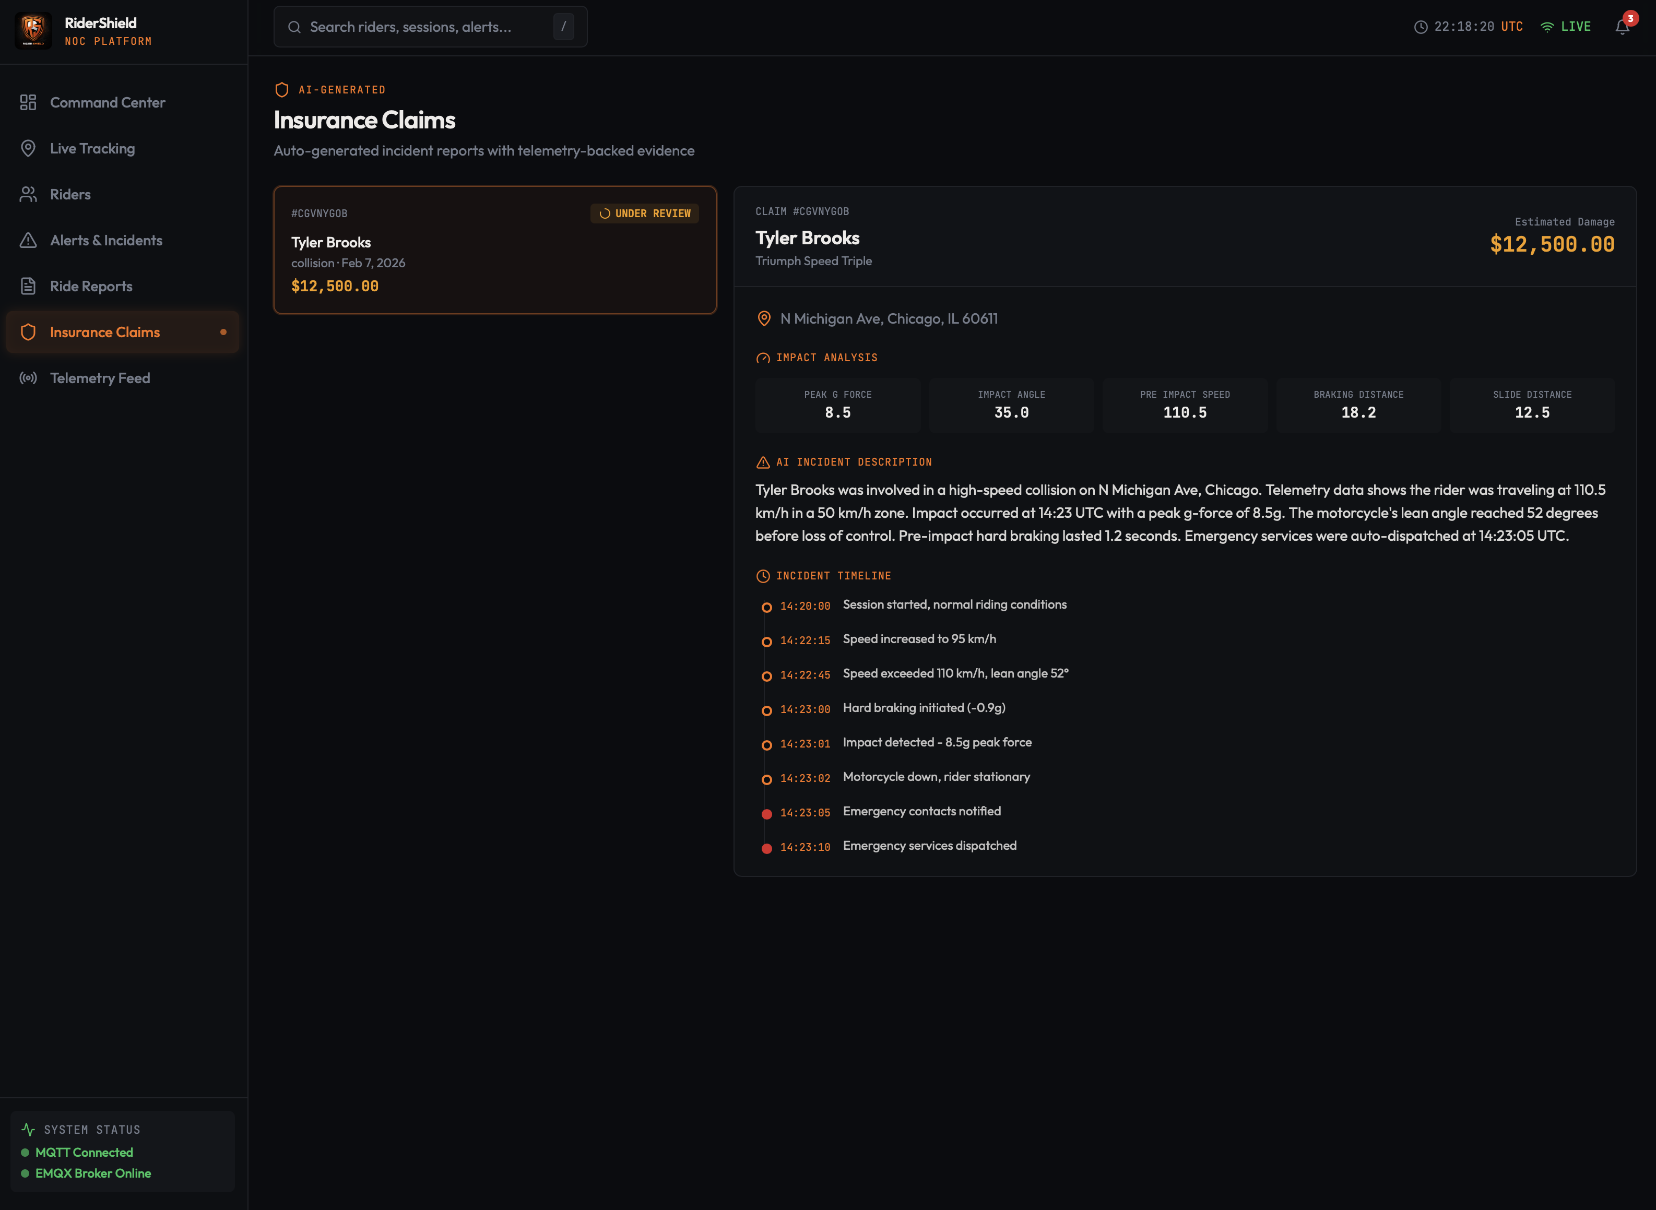
Task: Click the Ride Reports document icon
Action: [28, 287]
